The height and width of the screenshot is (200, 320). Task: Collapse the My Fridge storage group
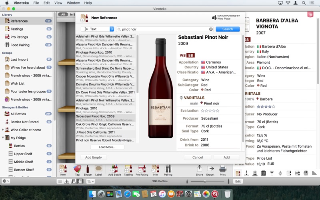tap(3, 138)
